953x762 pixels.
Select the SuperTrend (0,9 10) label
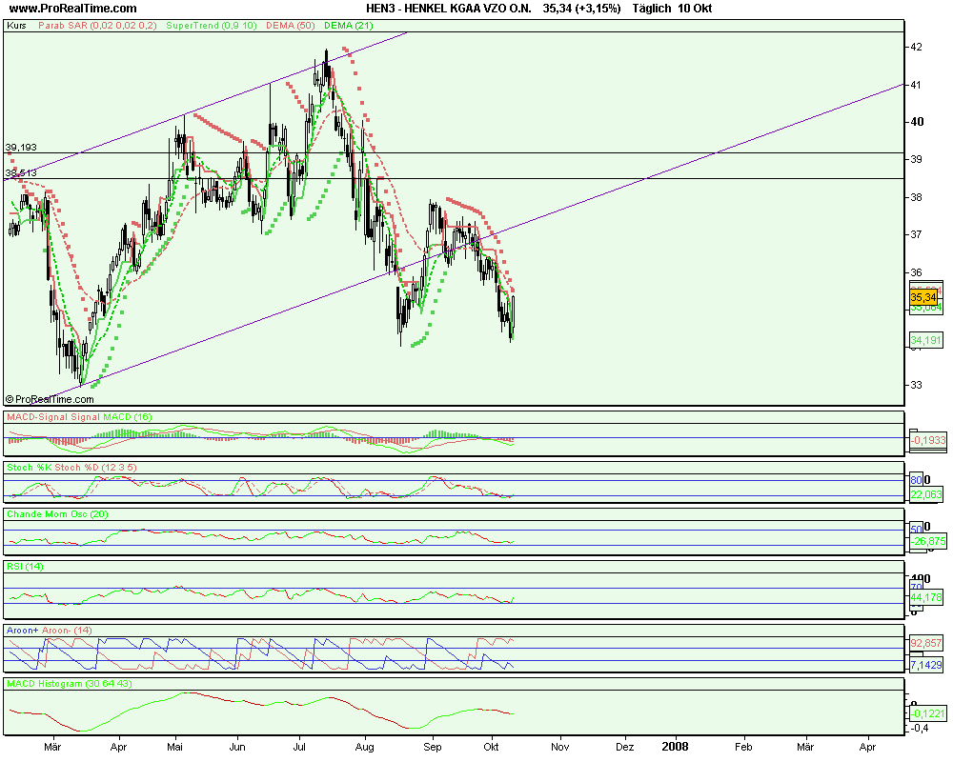click(212, 26)
